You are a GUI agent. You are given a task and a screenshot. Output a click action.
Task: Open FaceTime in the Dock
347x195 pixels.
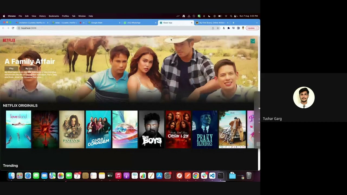click(69, 176)
